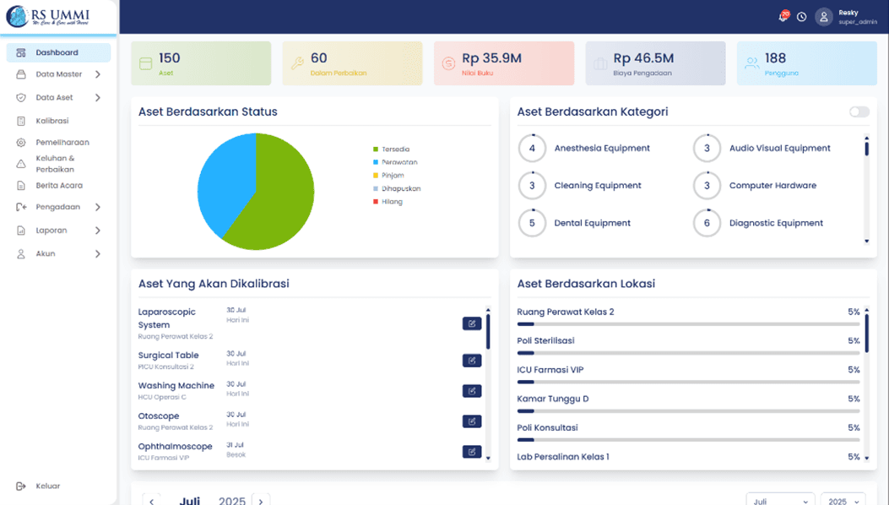Screen dimensions: 889x505
Task: Open the Resty super_admin profile avatar
Action: tap(823, 16)
